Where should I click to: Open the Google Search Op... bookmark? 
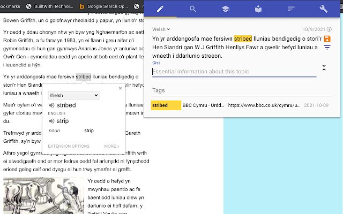point(104,6)
